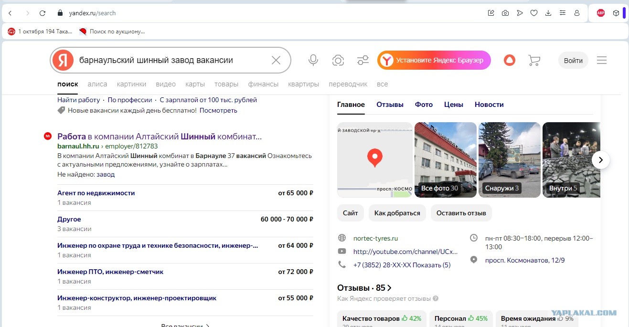629x327 pixels.
Task: Click Как добраться button
Action: 397,213
